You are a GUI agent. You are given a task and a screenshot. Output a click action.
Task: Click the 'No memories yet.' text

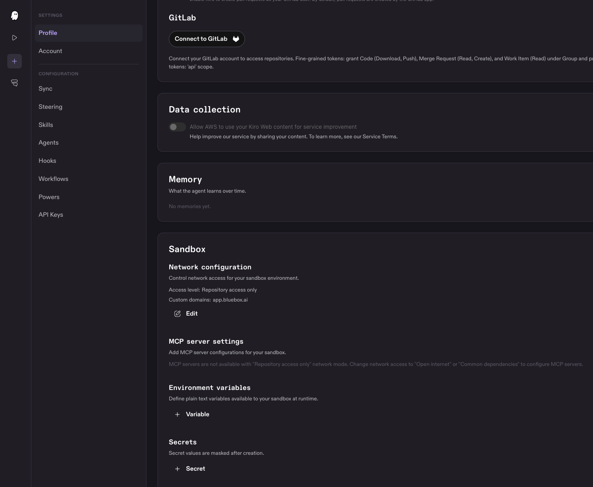tap(190, 207)
